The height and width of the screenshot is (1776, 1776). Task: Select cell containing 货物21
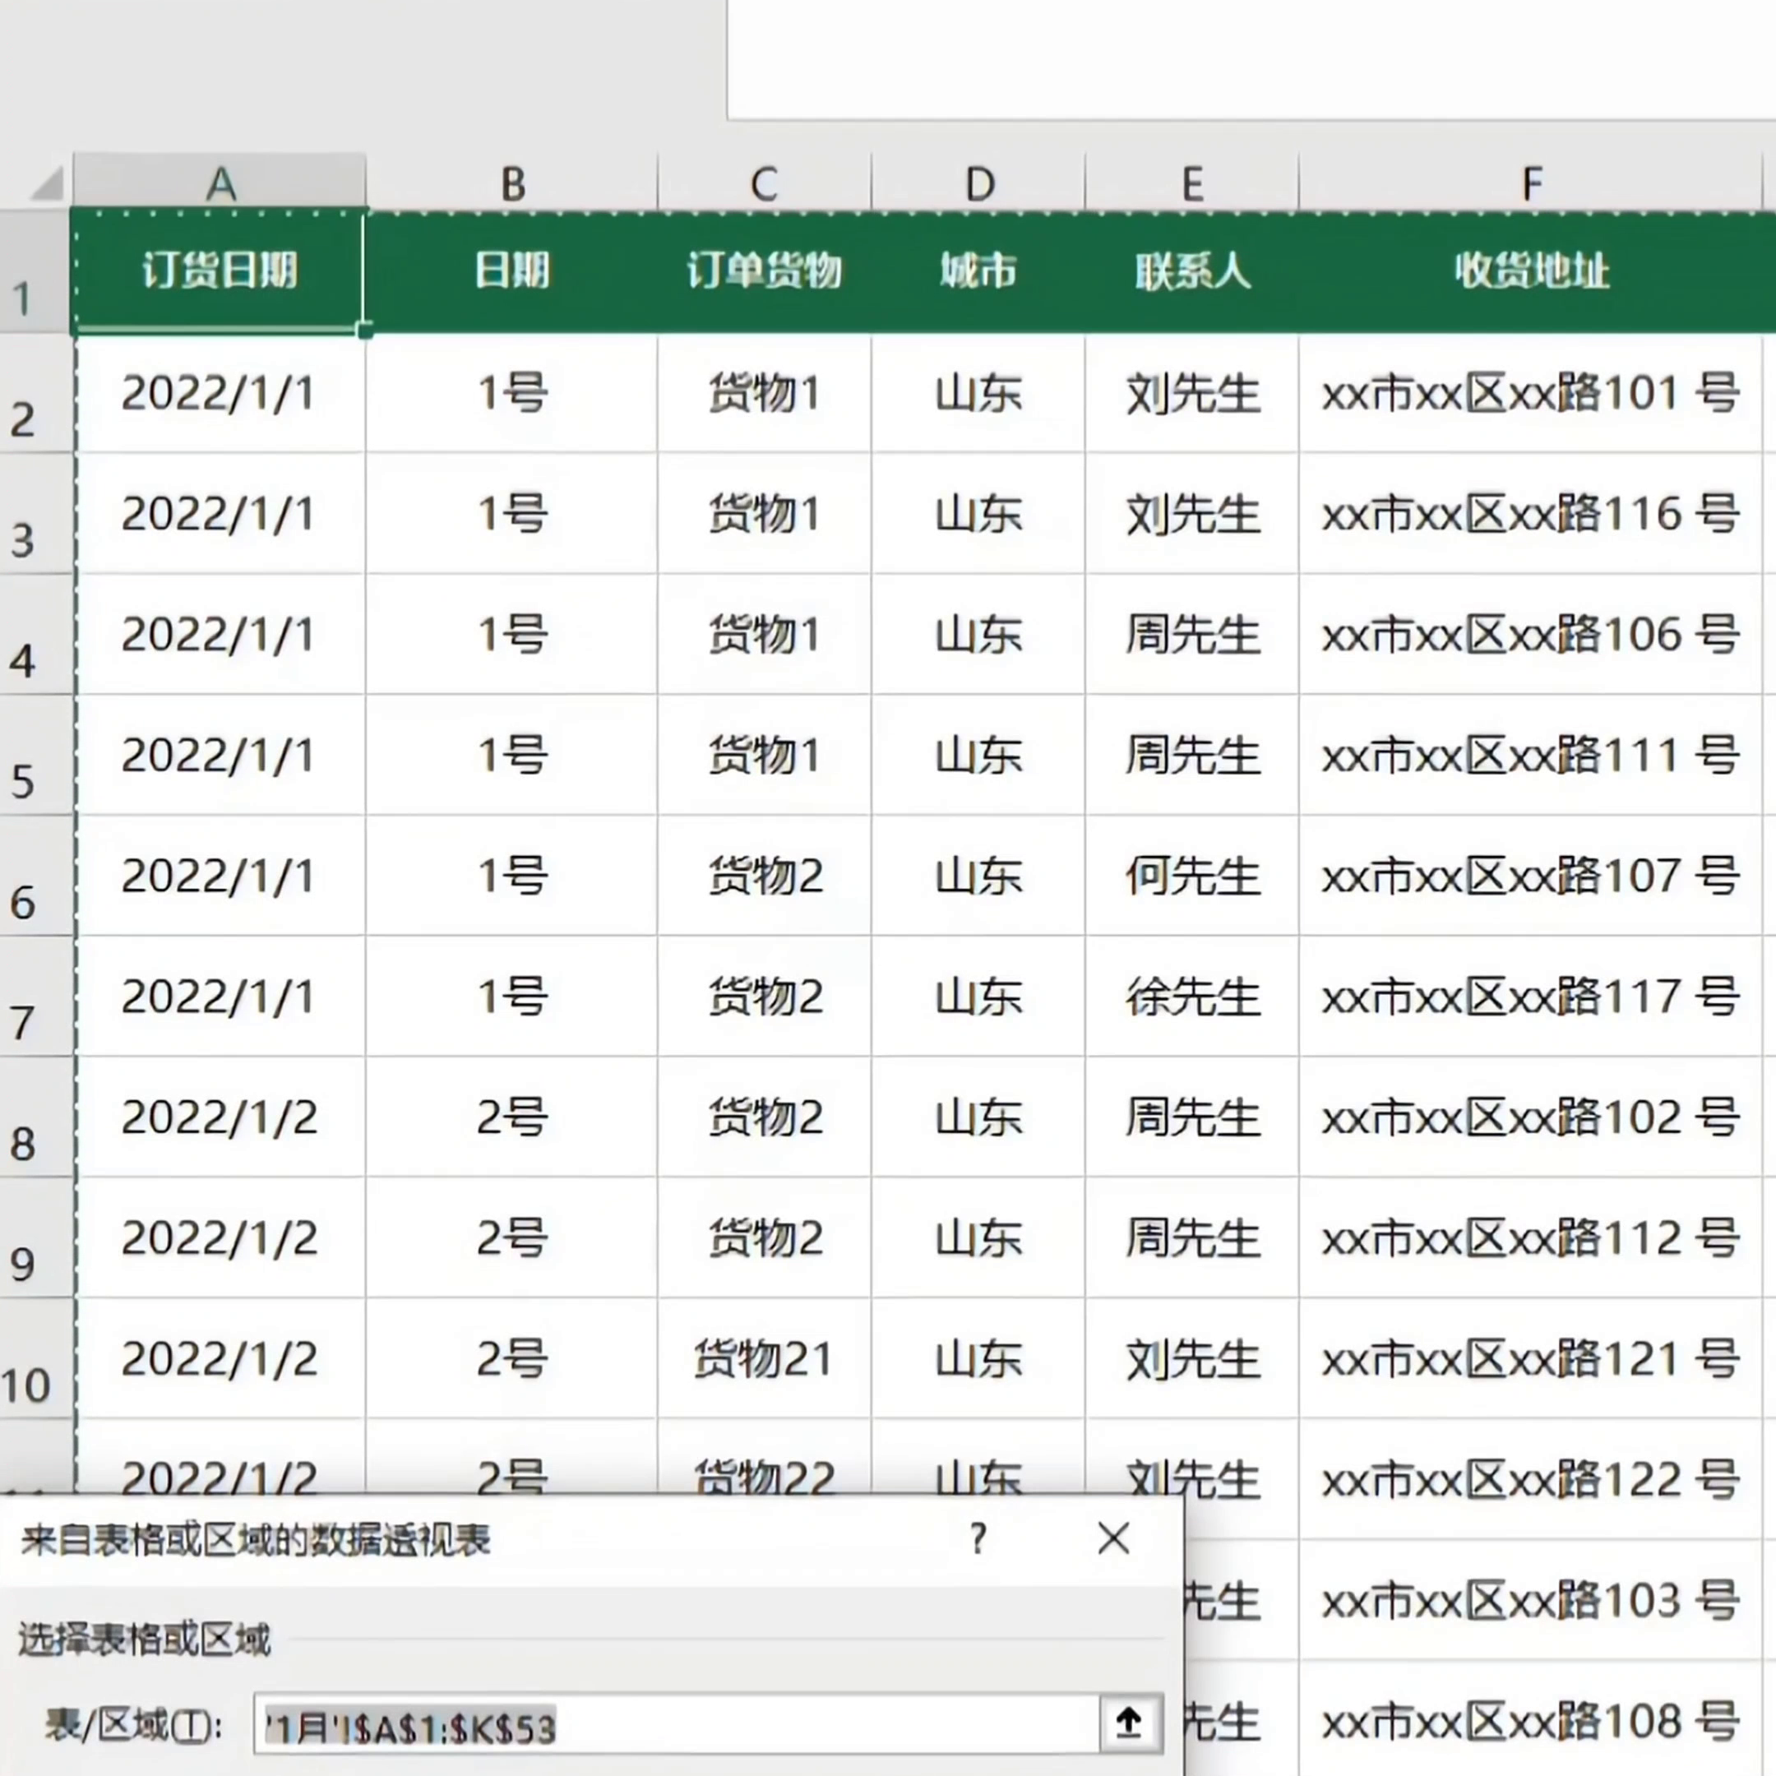coord(764,1358)
